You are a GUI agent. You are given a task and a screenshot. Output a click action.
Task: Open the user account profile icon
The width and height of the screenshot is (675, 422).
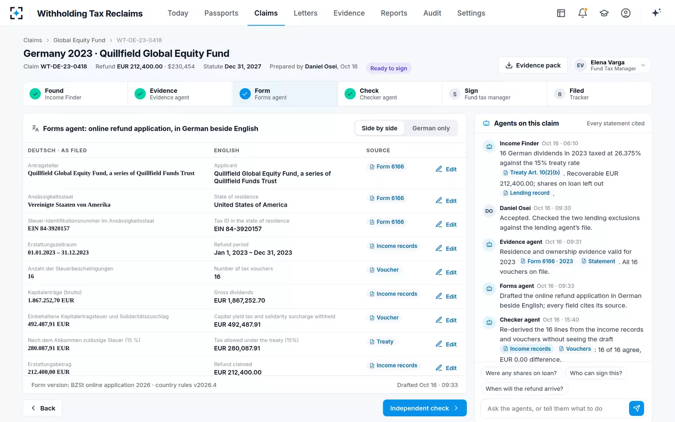point(626,13)
